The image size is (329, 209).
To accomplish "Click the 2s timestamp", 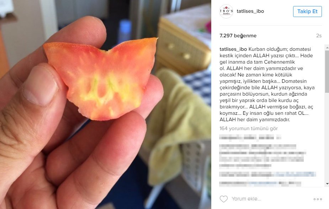I will click(319, 36).
